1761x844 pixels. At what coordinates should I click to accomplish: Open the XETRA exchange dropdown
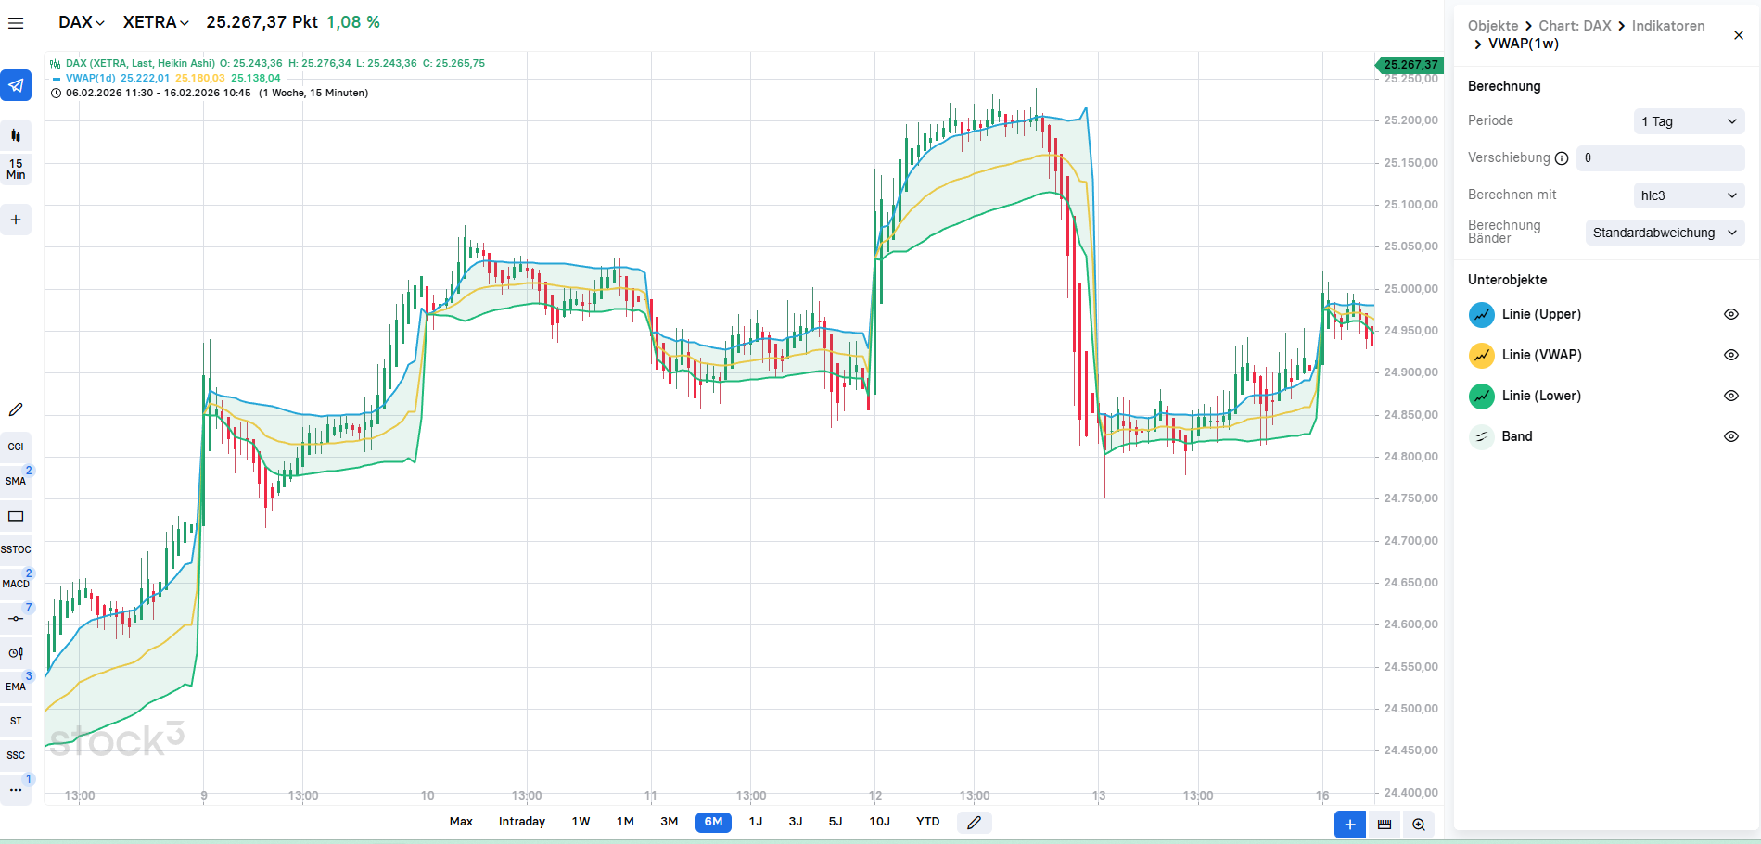[x=156, y=22]
